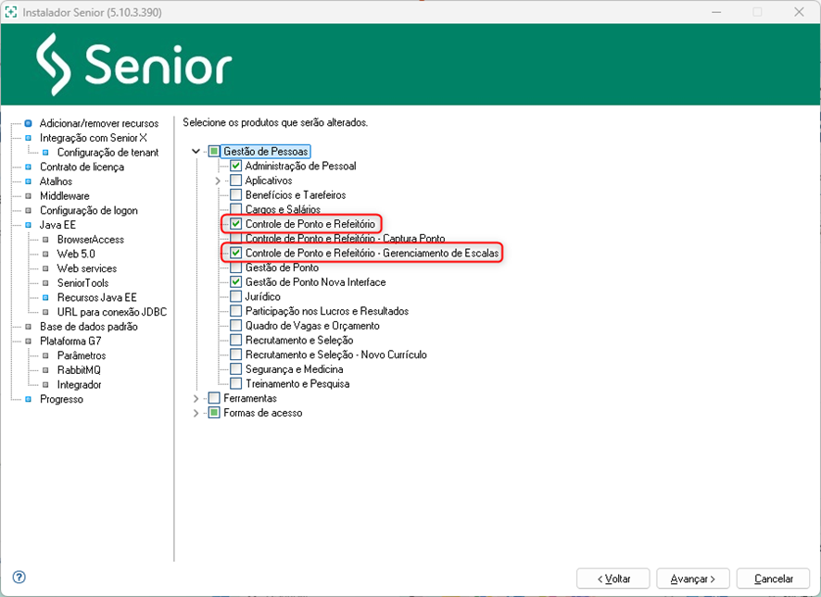Check the Ferramentas group checkbox
Image resolution: width=821 pixels, height=597 pixels.
214,398
